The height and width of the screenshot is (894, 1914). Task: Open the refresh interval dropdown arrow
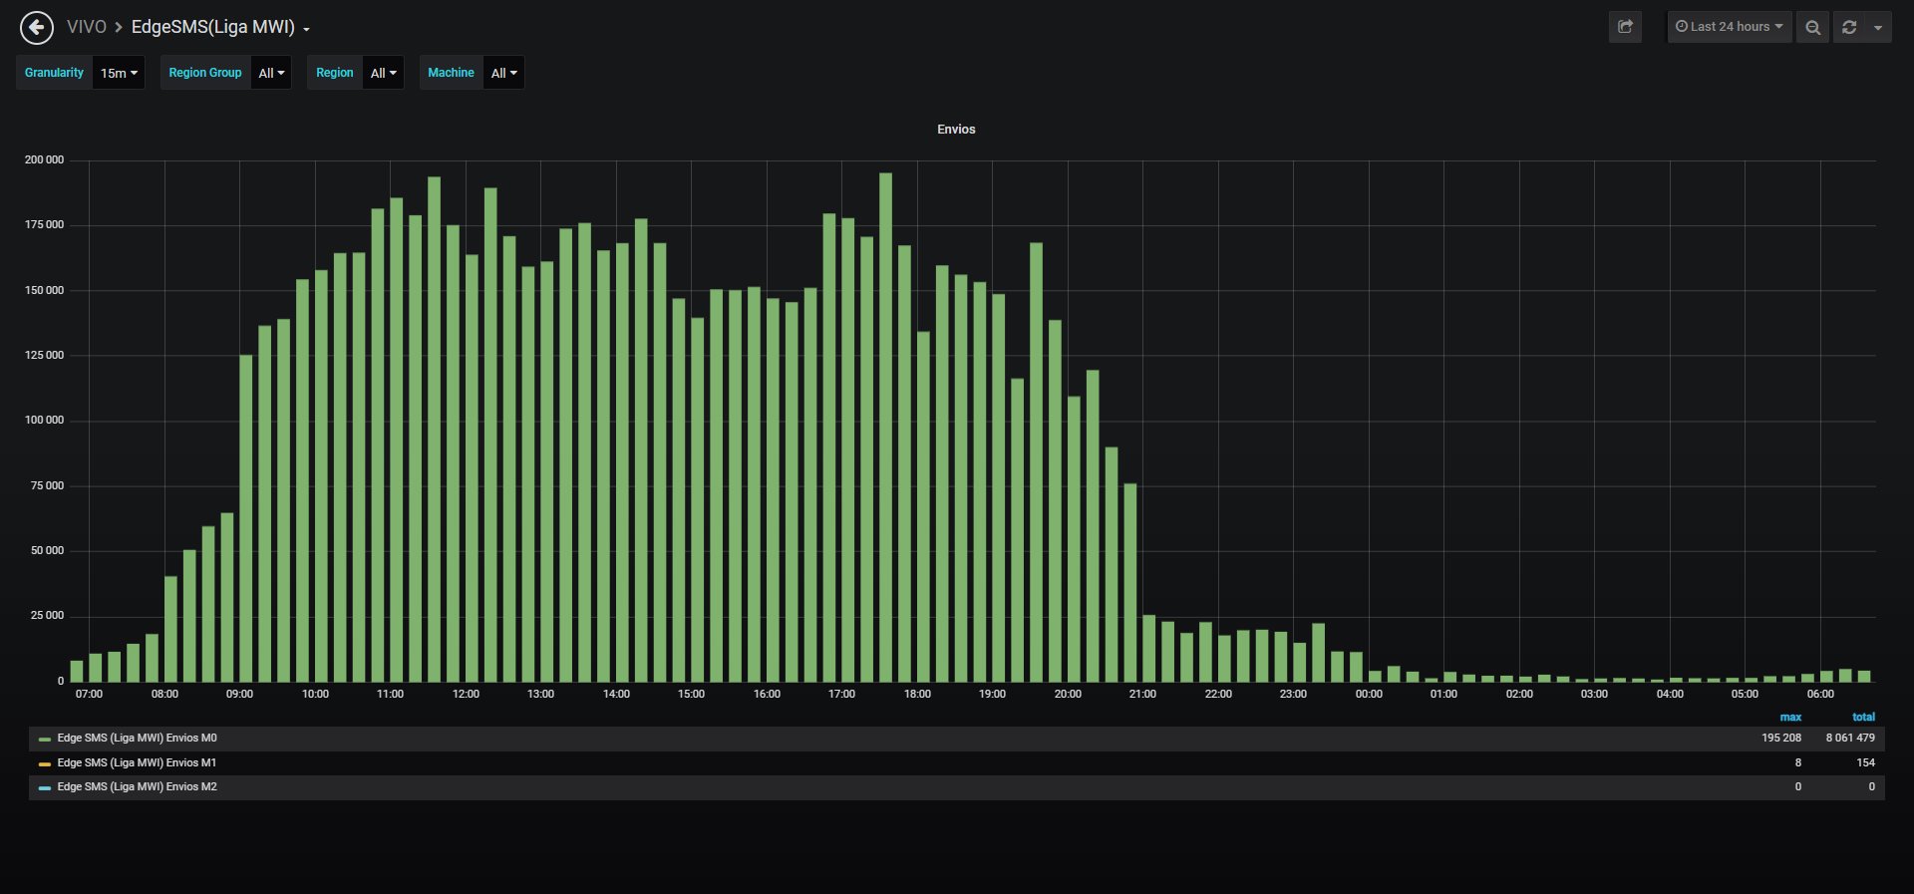point(1878,27)
